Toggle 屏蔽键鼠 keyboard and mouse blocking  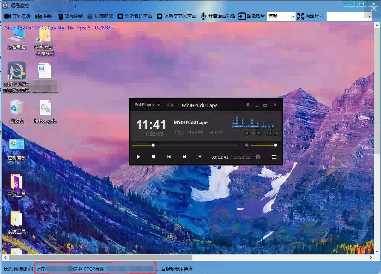90,16
